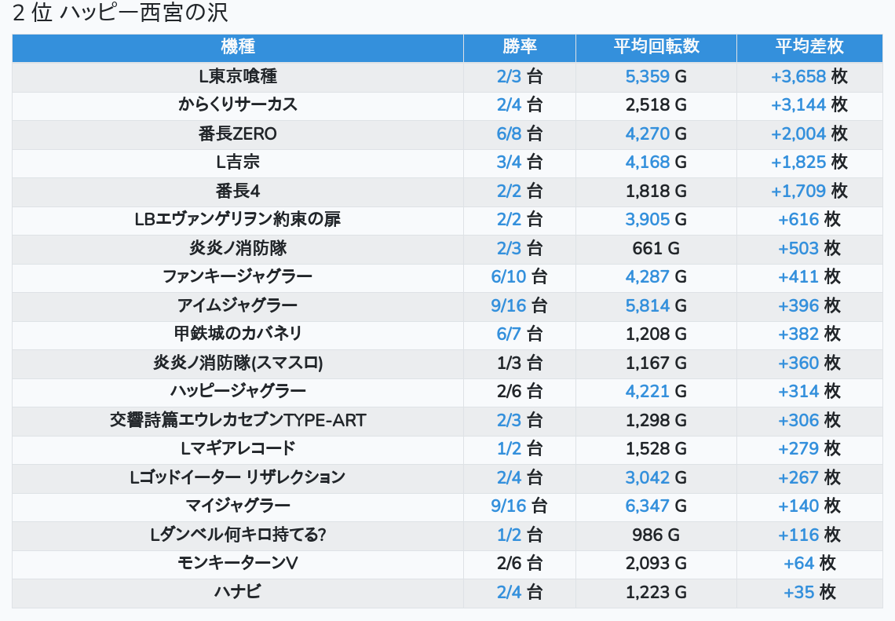Click the +616 枚 average difference value

click(x=809, y=220)
